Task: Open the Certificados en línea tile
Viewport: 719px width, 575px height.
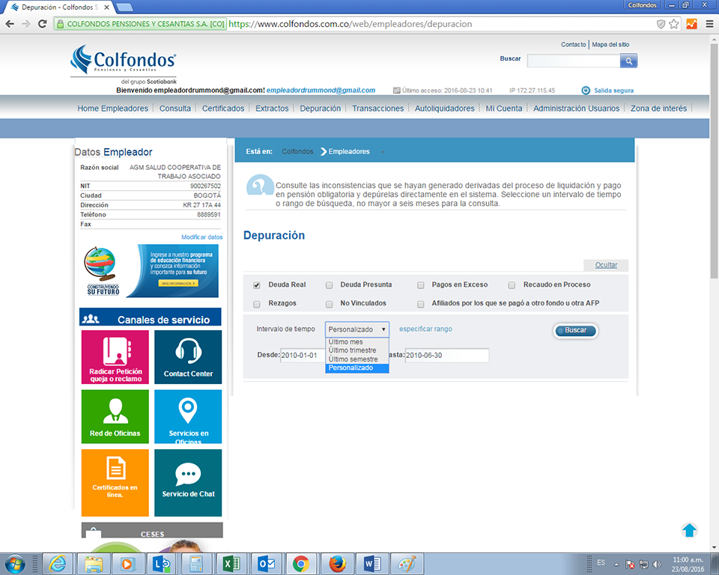Action: click(115, 482)
